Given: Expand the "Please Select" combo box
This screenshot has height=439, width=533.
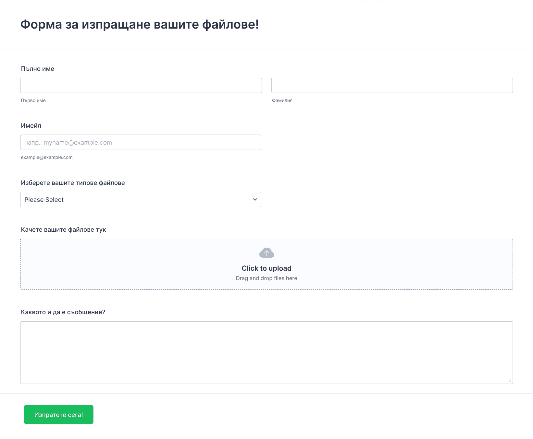Looking at the screenshot, I should coord(141,200).
